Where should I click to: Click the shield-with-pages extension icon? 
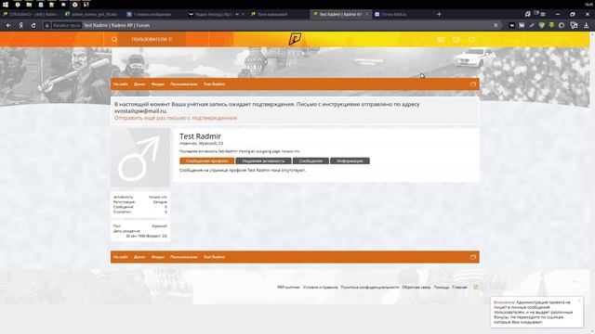(574, 25)
